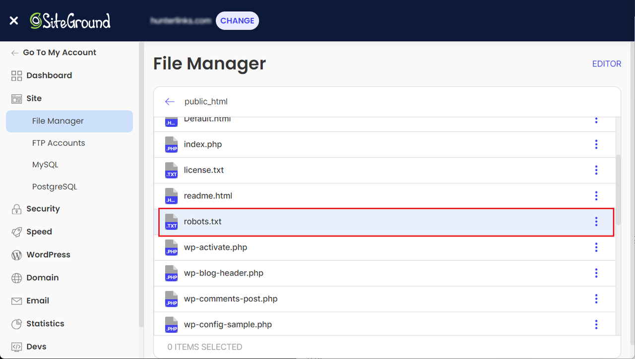The height and width of the screenshot is (359, 635).
Task: Go back using the public_html arrow
Action: click(x=170, y=101)
